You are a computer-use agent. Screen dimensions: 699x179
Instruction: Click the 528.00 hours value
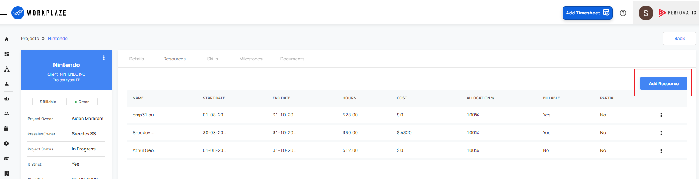(350, 115)
